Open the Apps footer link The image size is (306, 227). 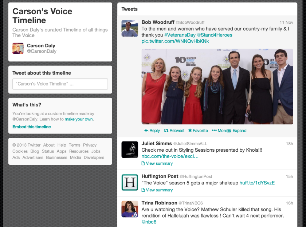62,151
